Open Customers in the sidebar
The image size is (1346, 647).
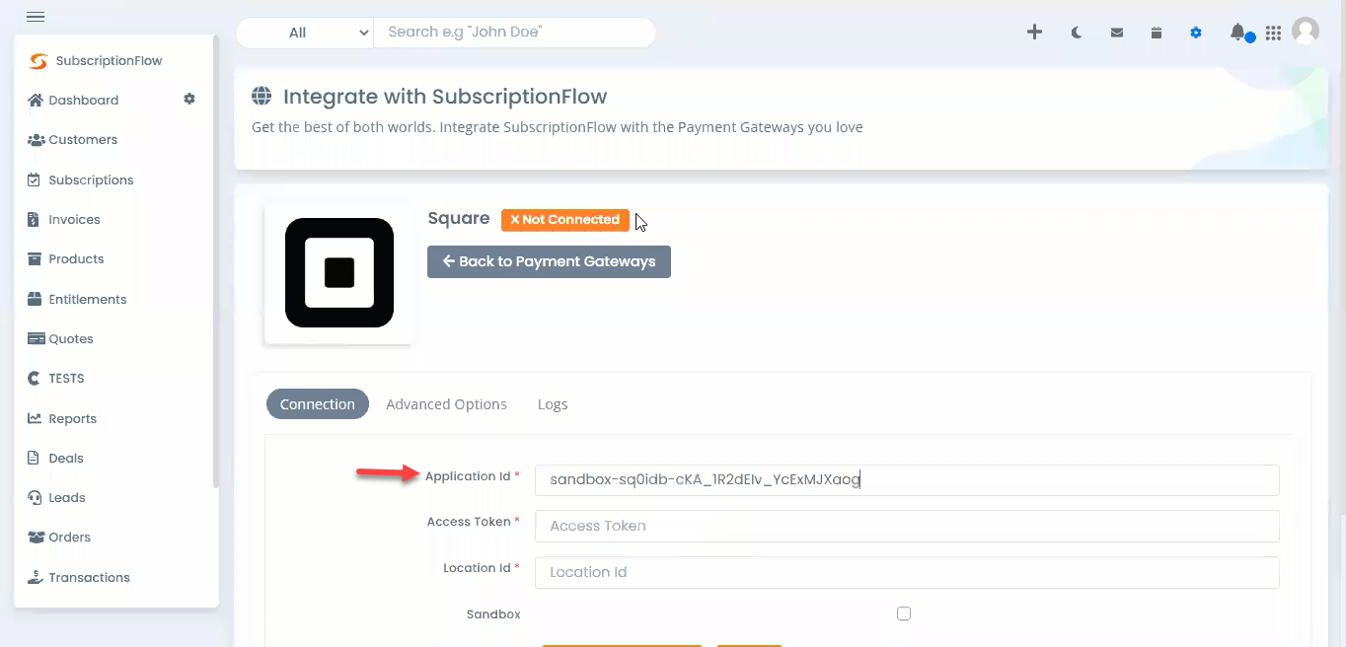[x=83, y=140]
